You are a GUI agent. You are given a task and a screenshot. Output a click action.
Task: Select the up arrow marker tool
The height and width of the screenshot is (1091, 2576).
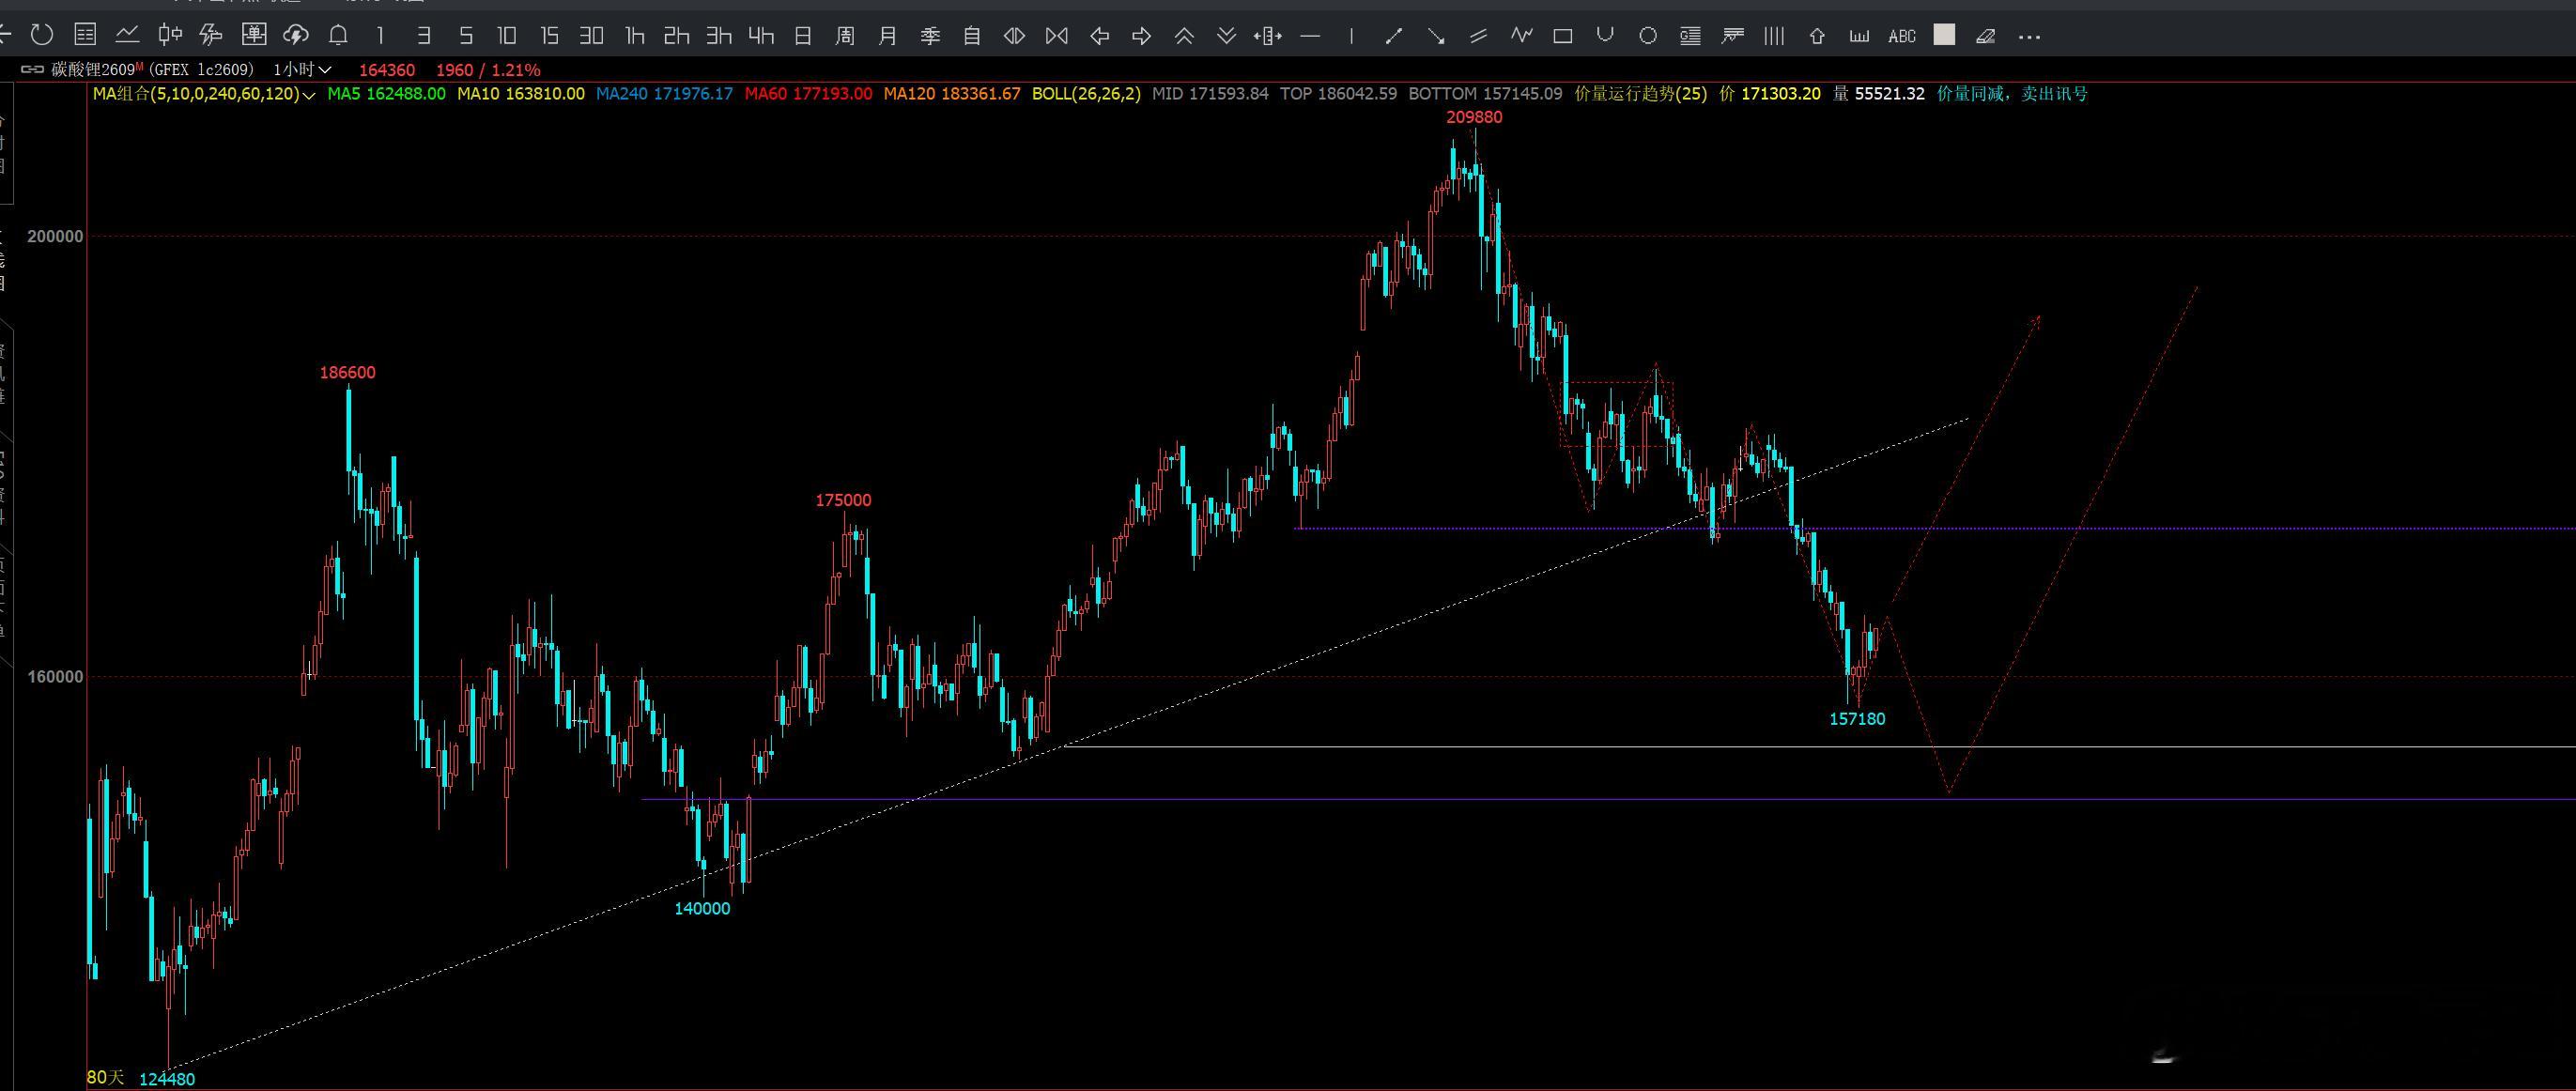tap(1817, 36)
